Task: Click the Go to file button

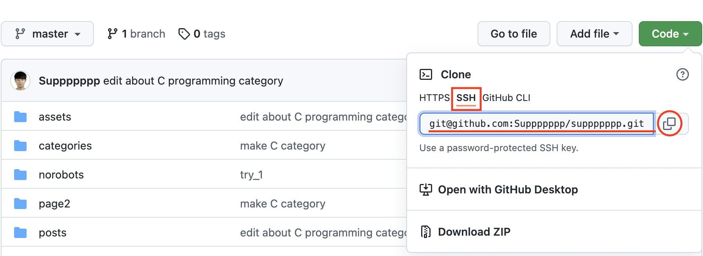Action: 514,34
